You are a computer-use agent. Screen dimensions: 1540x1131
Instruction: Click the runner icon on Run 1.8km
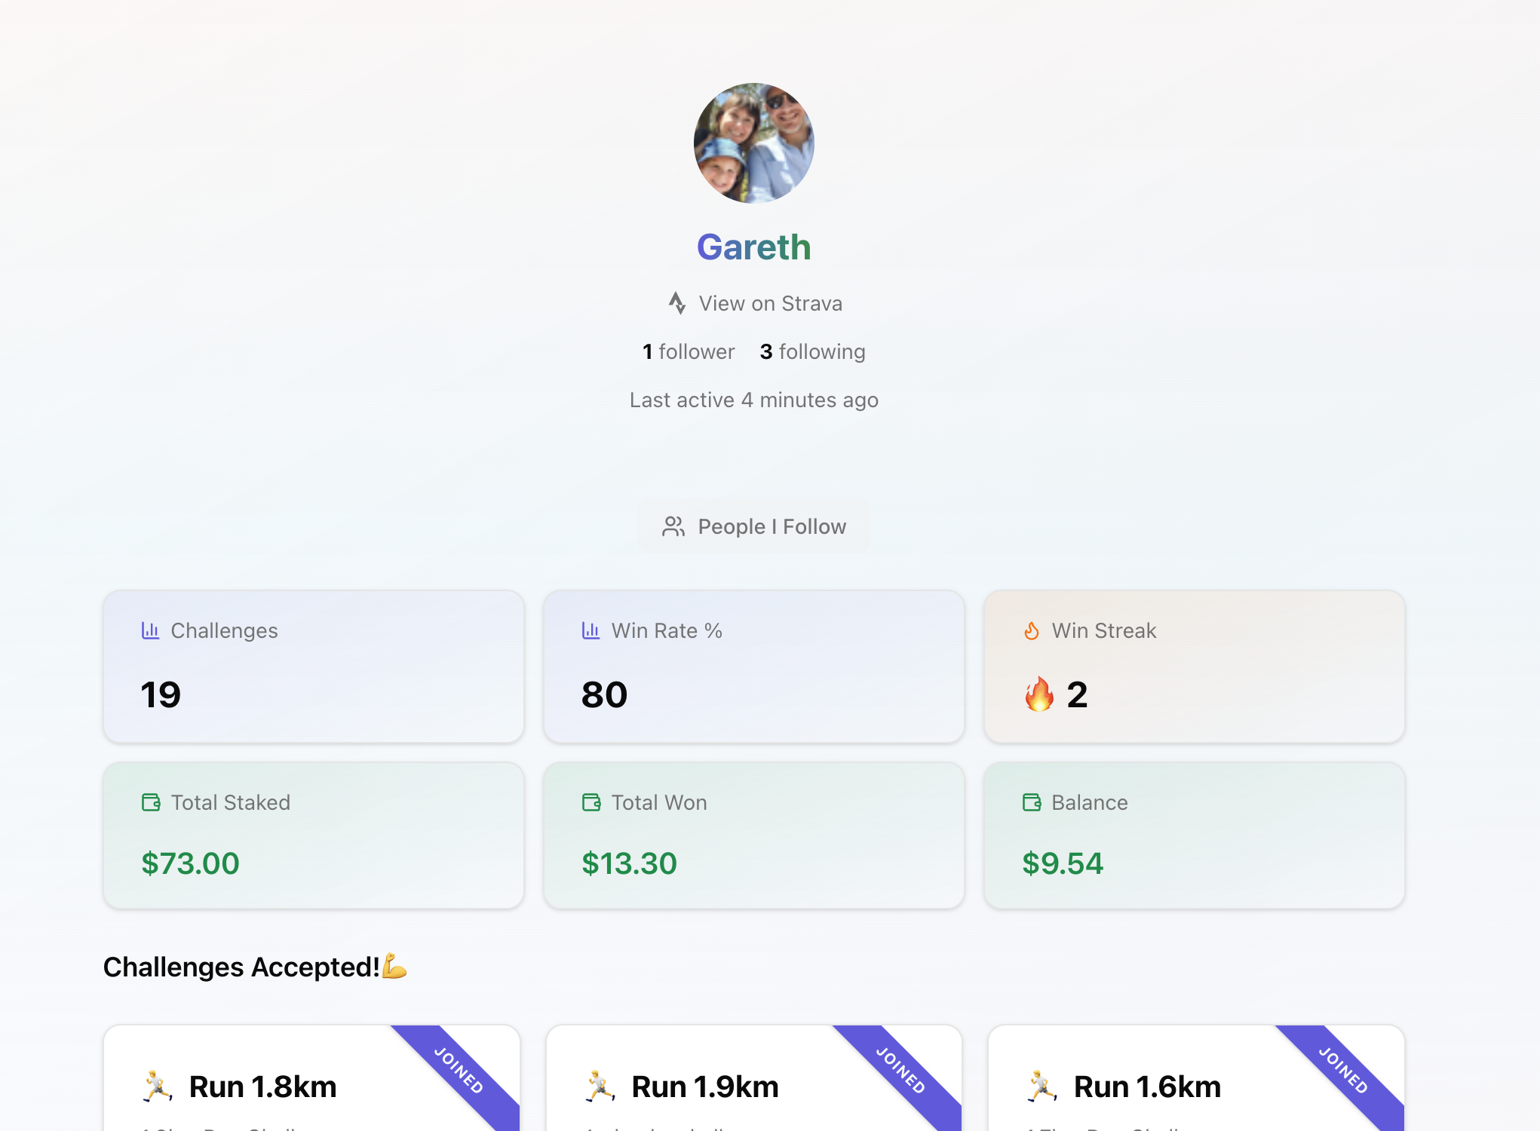[x=158, y=1087]
